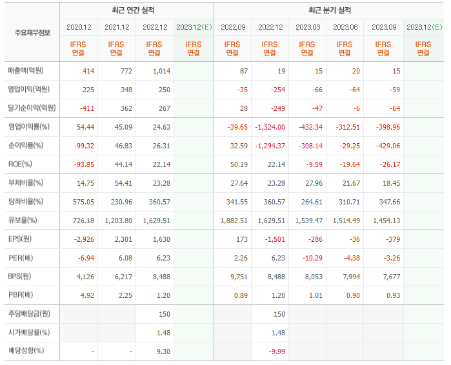Select the PER(배) row label

(x=21, y=258)
